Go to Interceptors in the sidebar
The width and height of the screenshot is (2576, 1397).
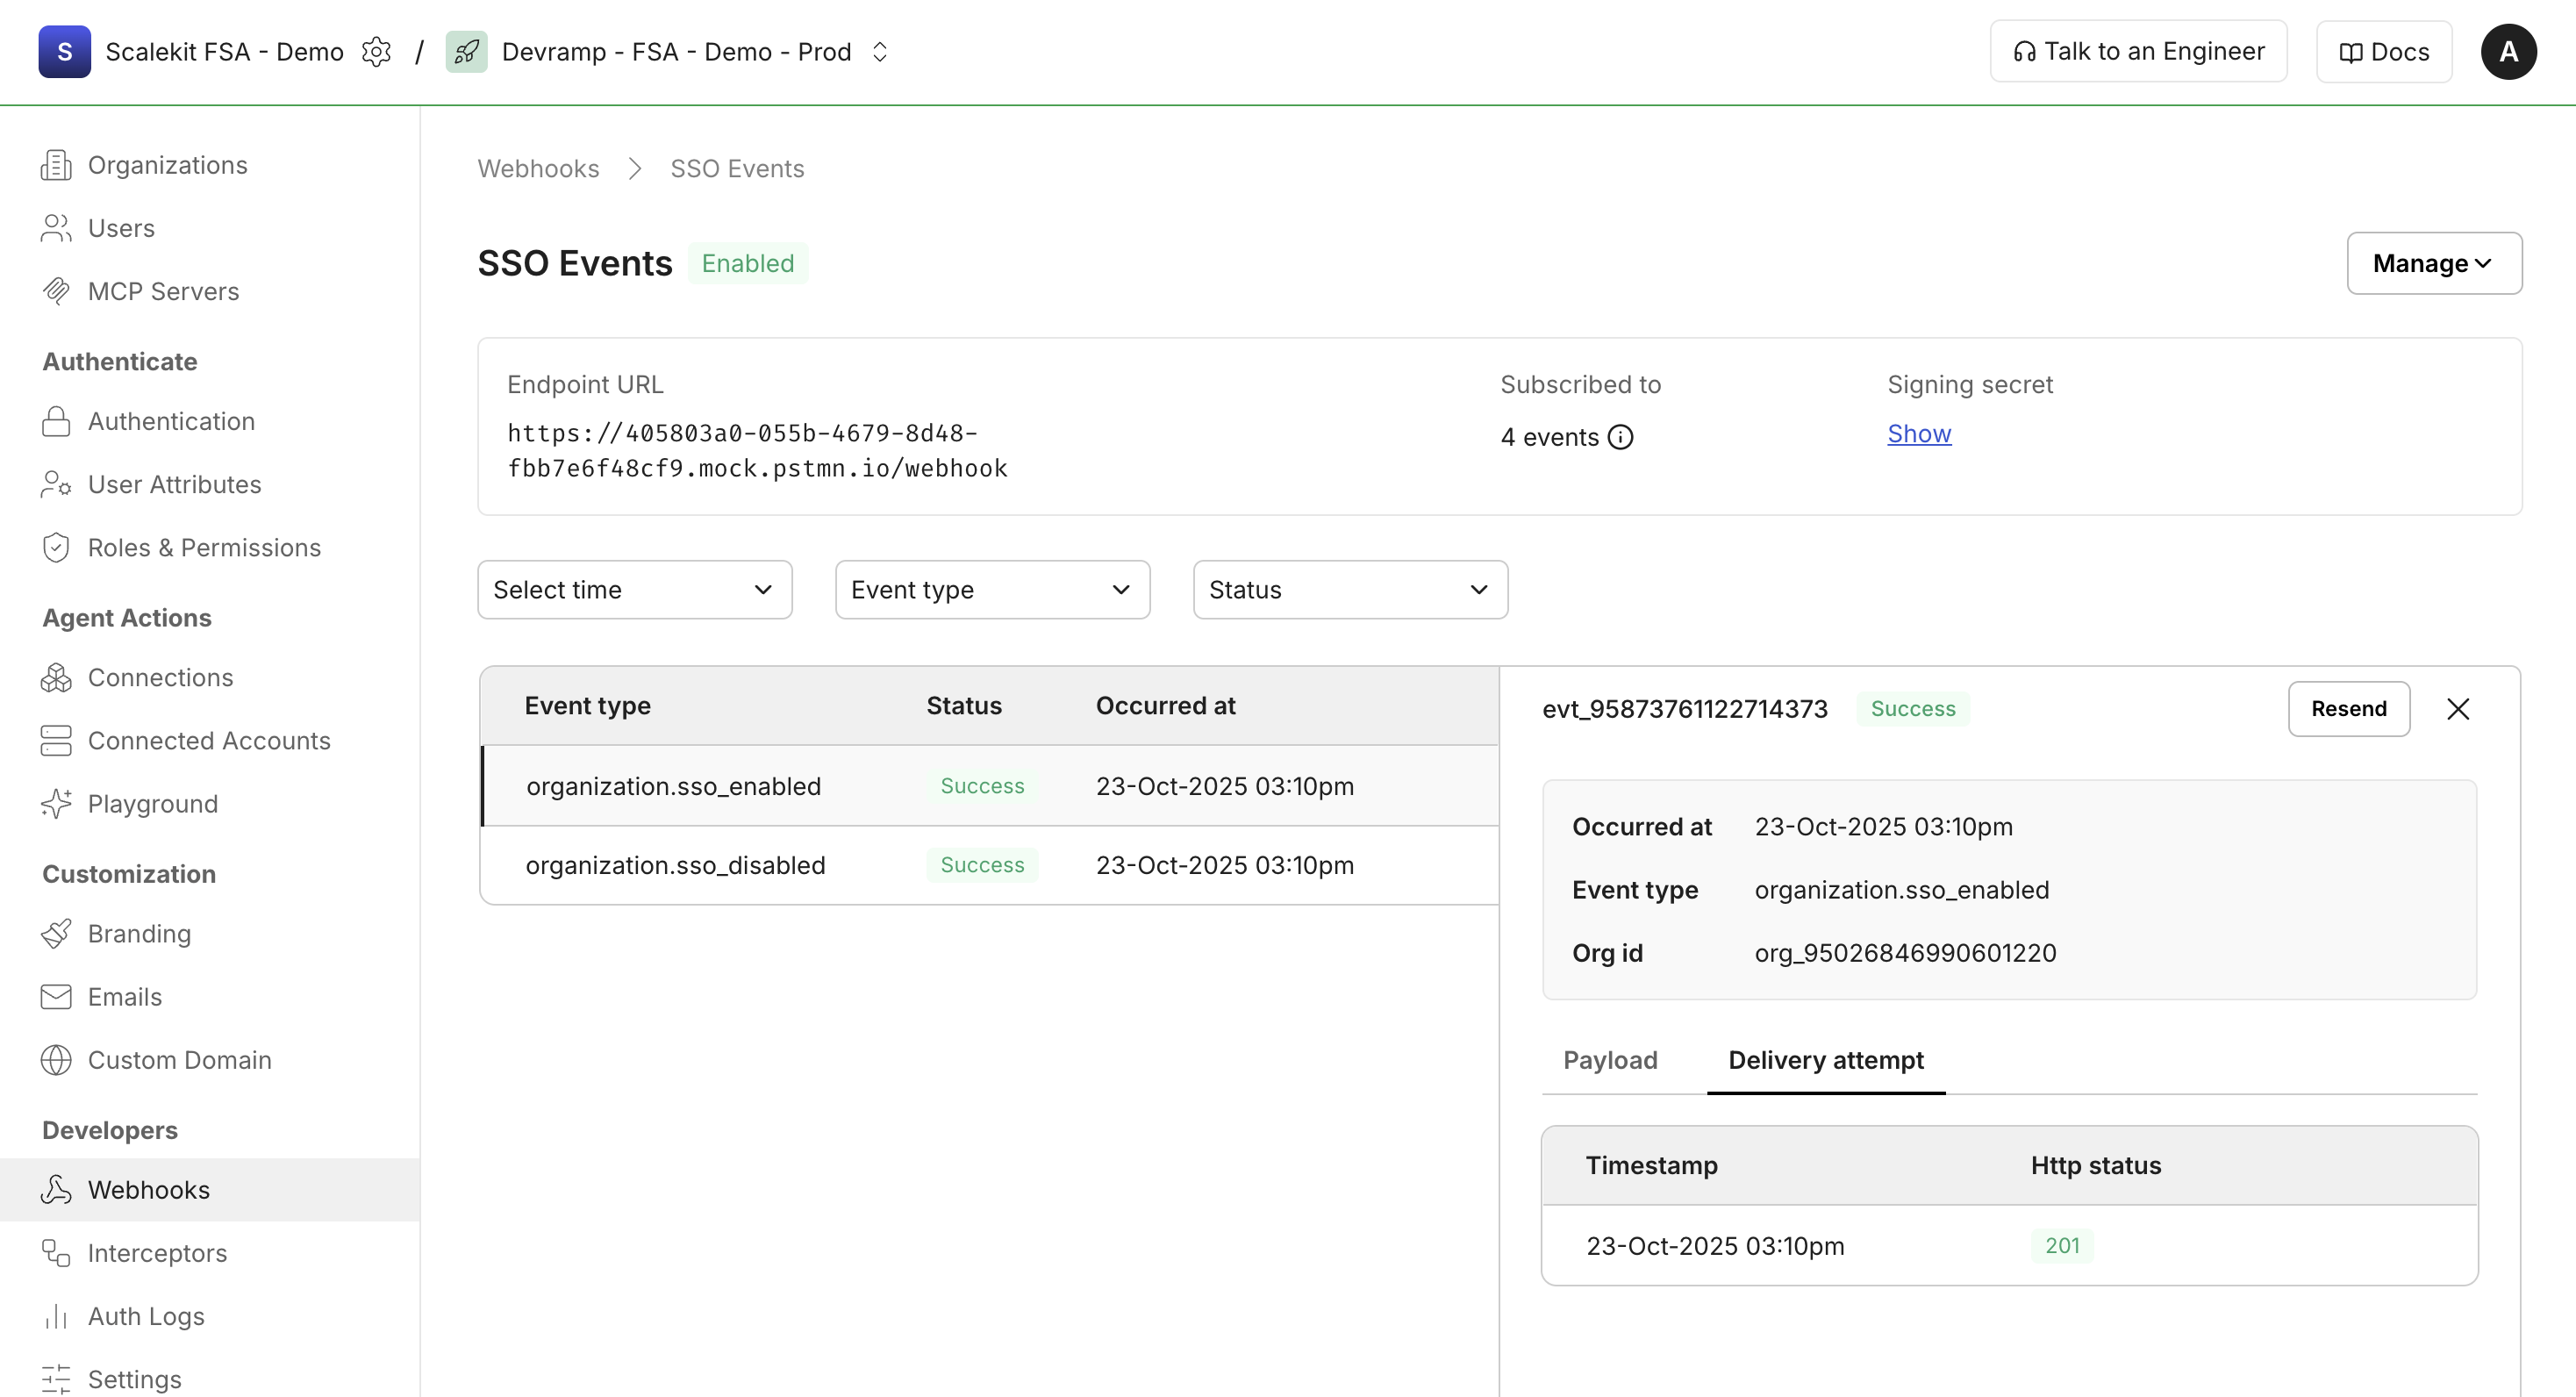pyautogui.click(x=157, y=1253)
